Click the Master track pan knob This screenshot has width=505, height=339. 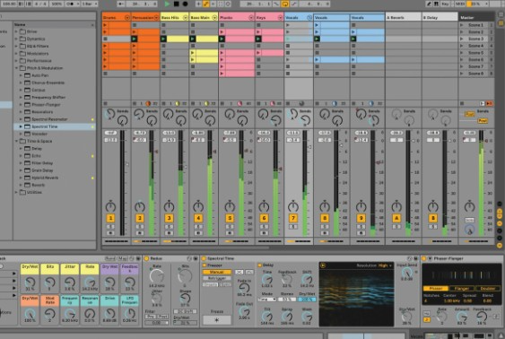469,206
